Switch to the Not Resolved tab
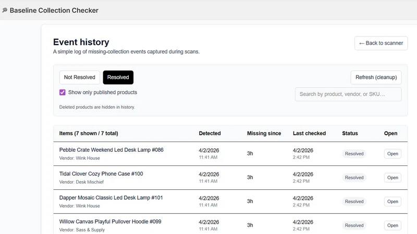417x234 pixels. [x=80, y=77]
